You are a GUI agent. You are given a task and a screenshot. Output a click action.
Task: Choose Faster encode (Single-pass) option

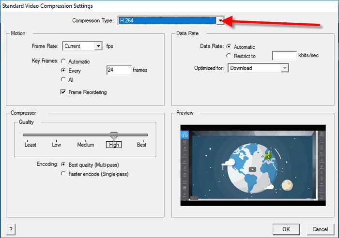pos(63,174)
